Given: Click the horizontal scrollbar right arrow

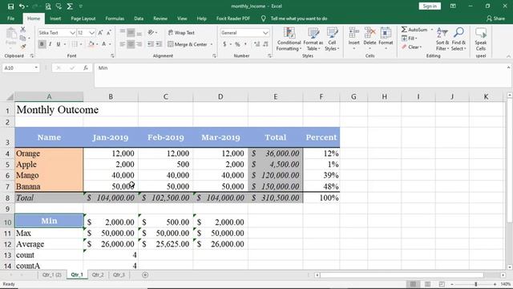Looking at the screenshot, I should 503,275.
